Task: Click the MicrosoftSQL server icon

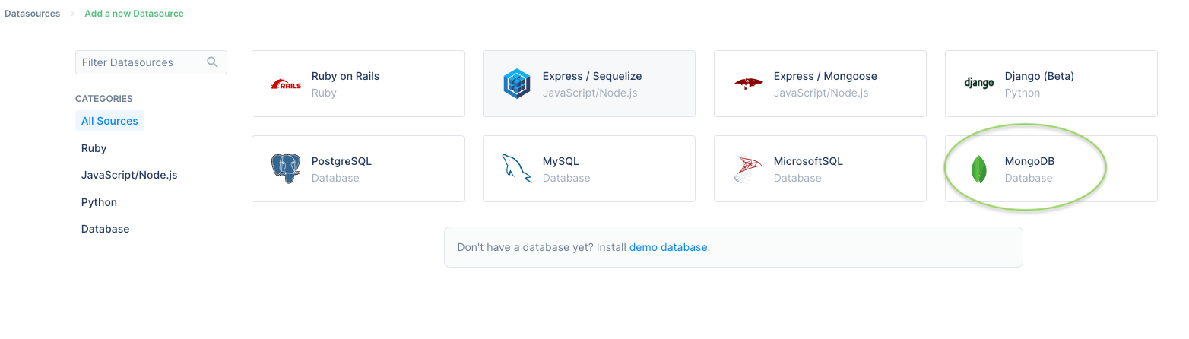Action: [748, 169]
